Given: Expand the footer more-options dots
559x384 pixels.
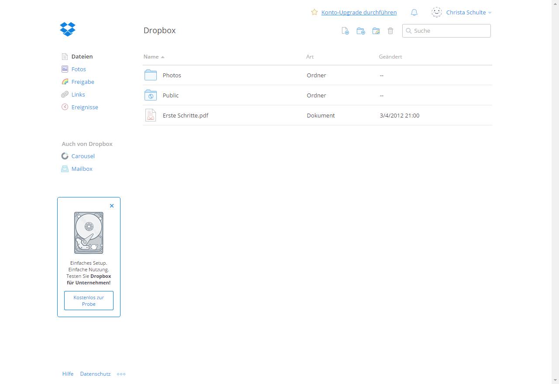Looking at the screenshot, I should click(x=121, y=374).
